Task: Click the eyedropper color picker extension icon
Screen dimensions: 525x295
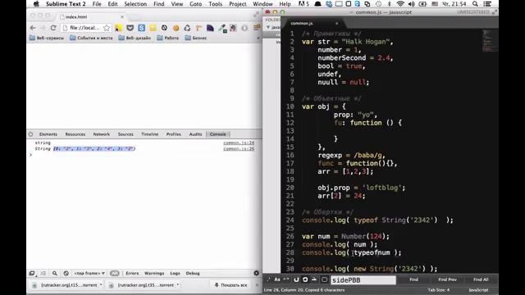Action: pos(222,29)
